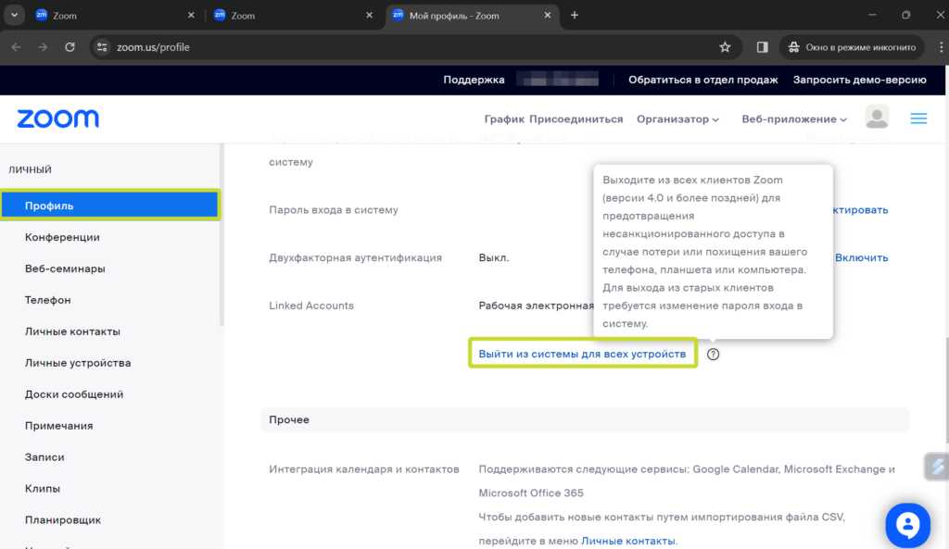
Task: Open the user avatar profile menu
Action: click(x=877, y=118)
